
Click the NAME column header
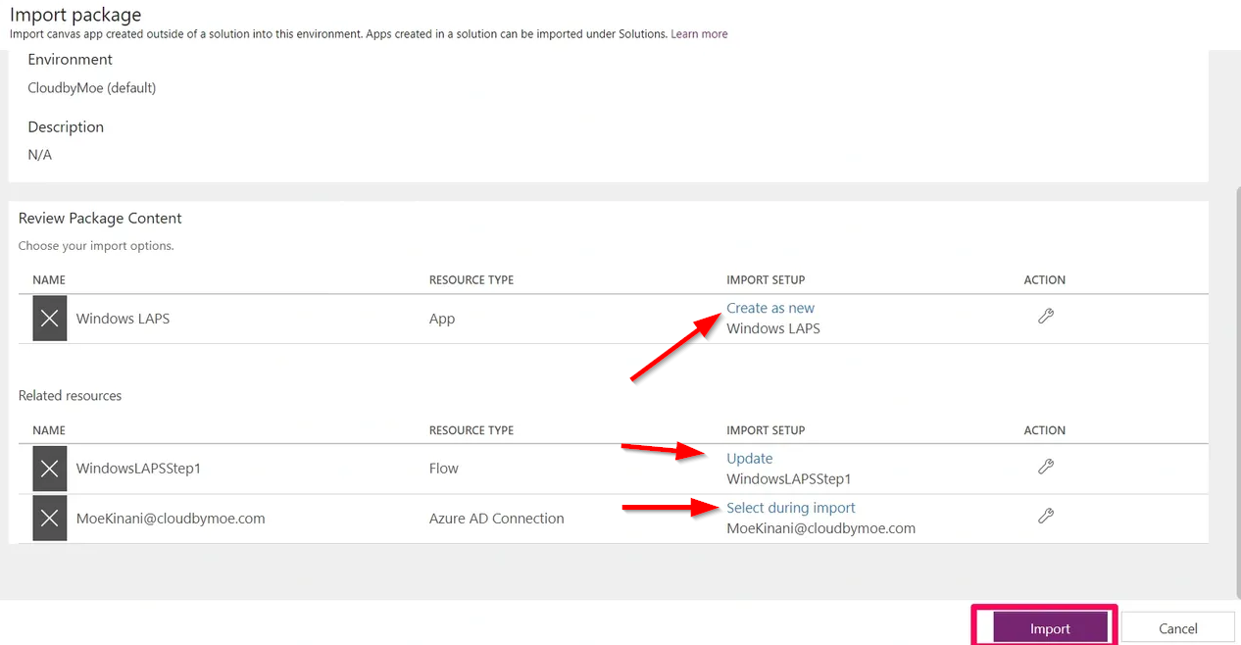pyautogui.click(x=49, y=279)
